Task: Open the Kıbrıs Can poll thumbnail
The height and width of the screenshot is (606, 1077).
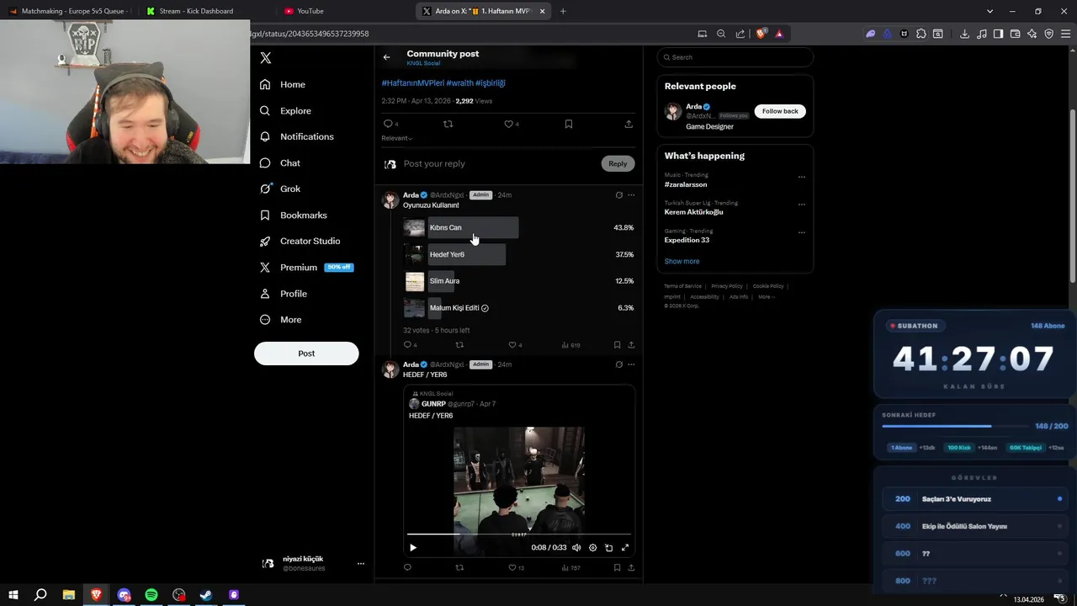Action: 414,227
